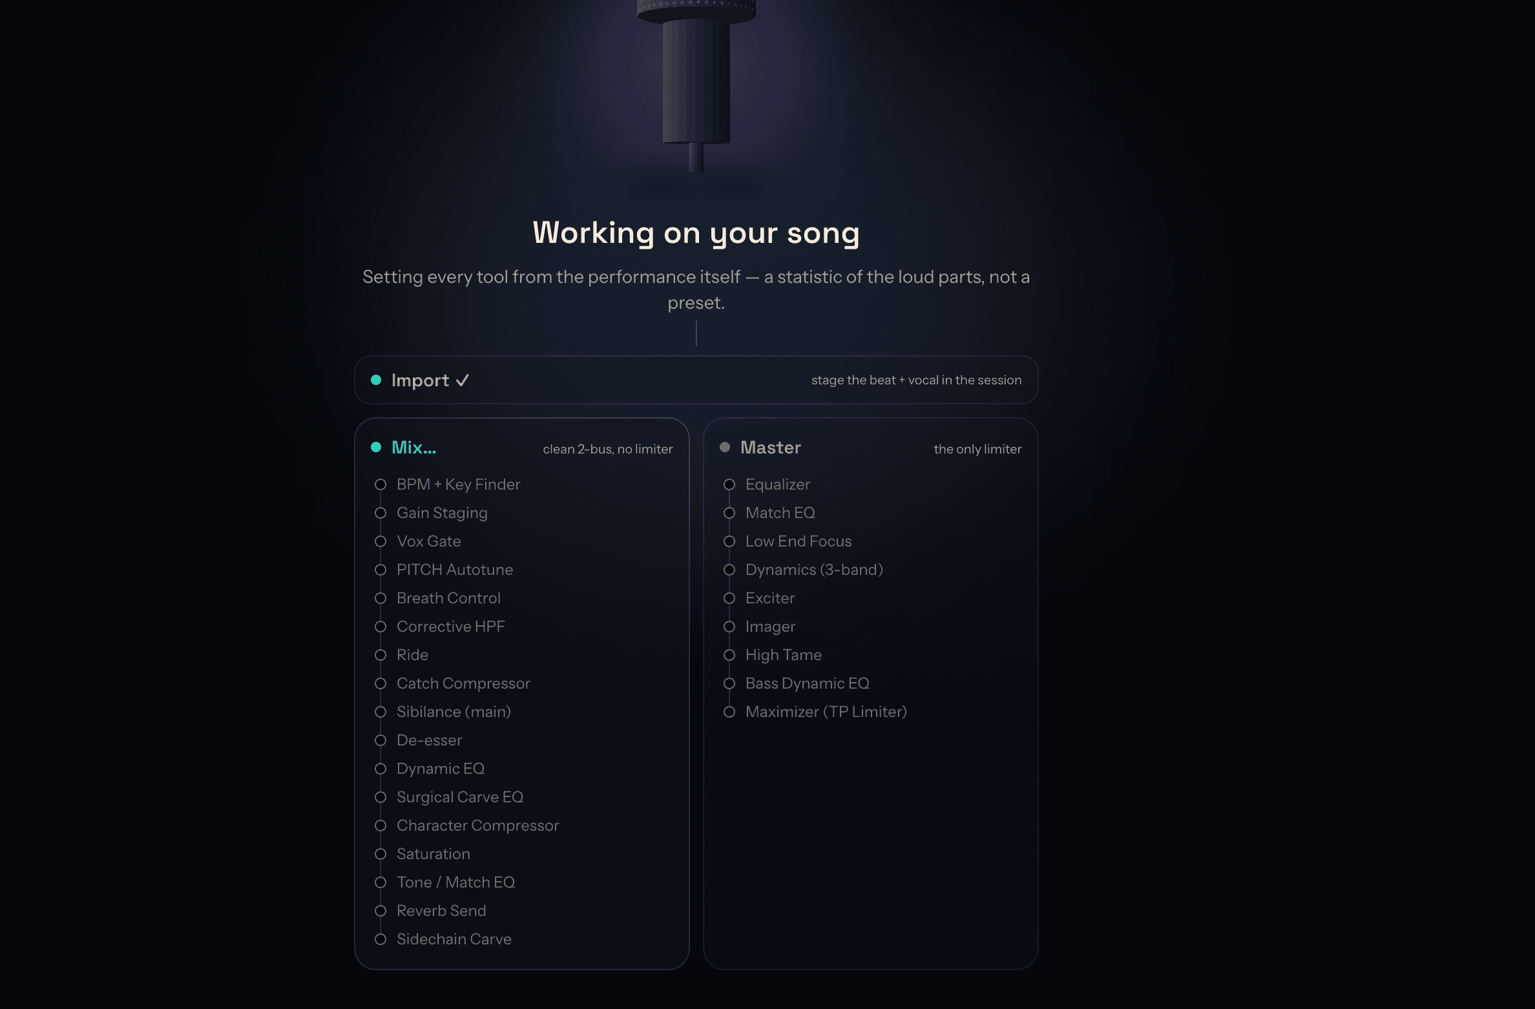This screenshot has width=1535, height=1009.
Task: Click the circle marker for Equalizer
Action: coord(729,484)
